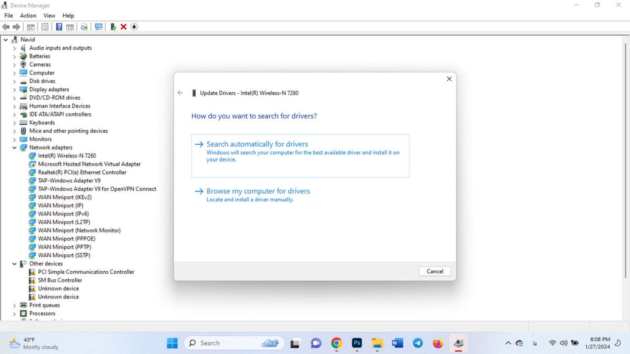Open Photoshop from the taskbar
This screenshot has width=630, height=354.
point(357,343)
